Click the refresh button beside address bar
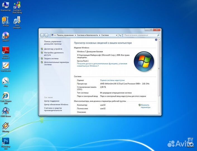 tap(120, 35)
